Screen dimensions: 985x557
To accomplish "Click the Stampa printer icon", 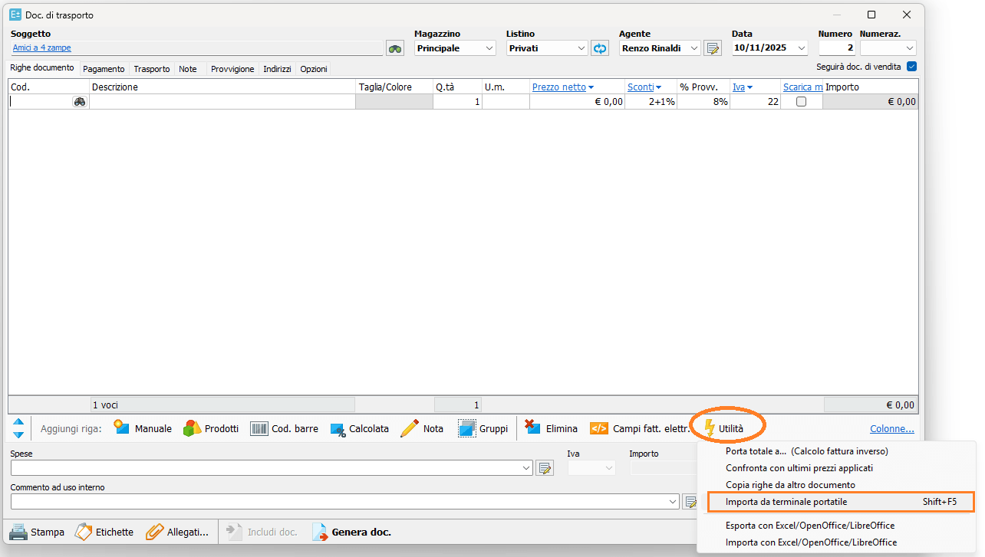I will coord(18,532).
